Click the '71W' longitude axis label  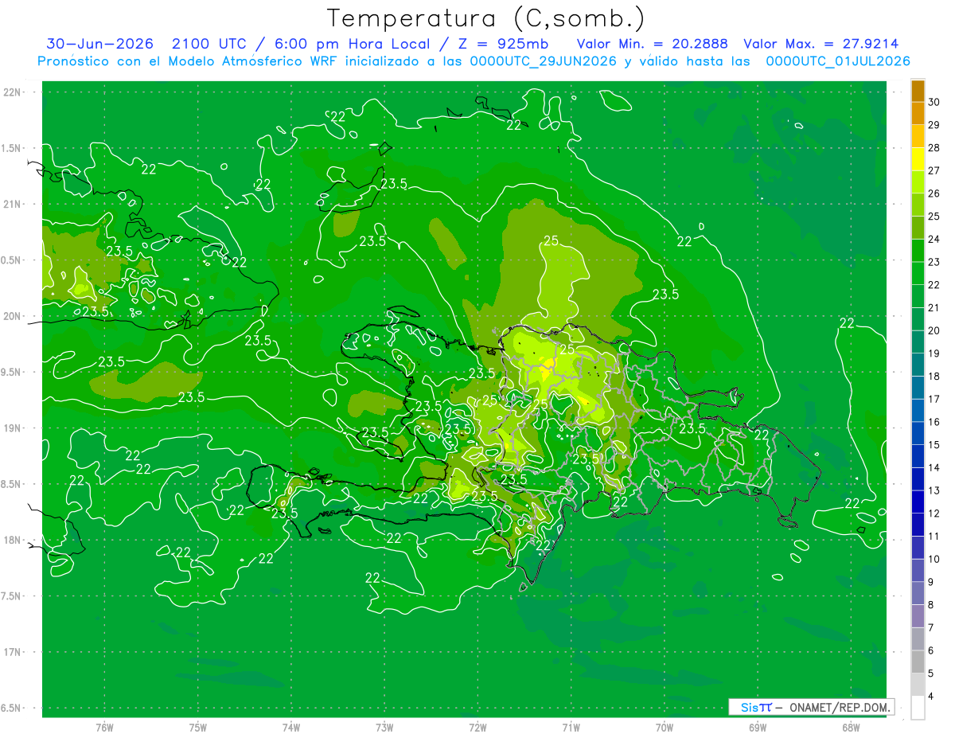[571, 727]
